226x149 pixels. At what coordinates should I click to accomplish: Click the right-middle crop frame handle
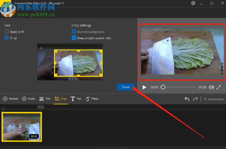(x=101, y=63)
